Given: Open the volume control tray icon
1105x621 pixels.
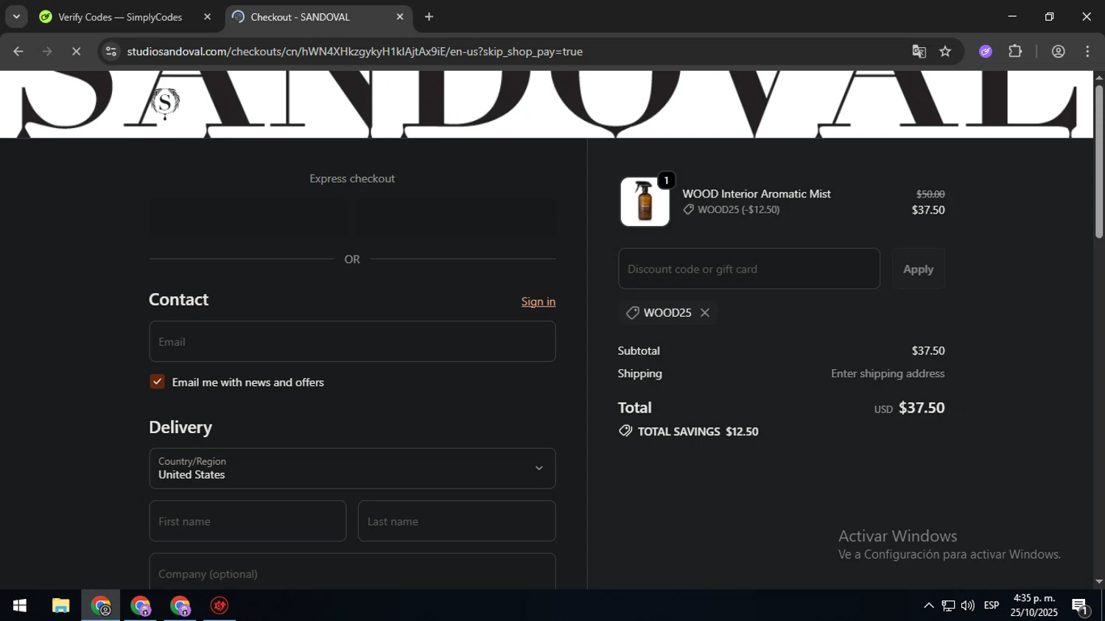Looking at the screenshot, I should tap(968, 606).
